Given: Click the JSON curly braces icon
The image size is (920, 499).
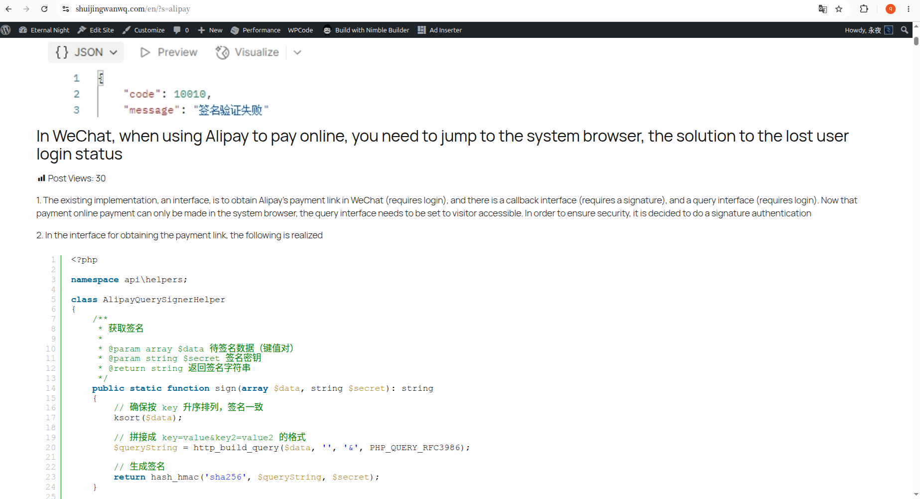Looking at the screenshot, I should click(62, 52).
